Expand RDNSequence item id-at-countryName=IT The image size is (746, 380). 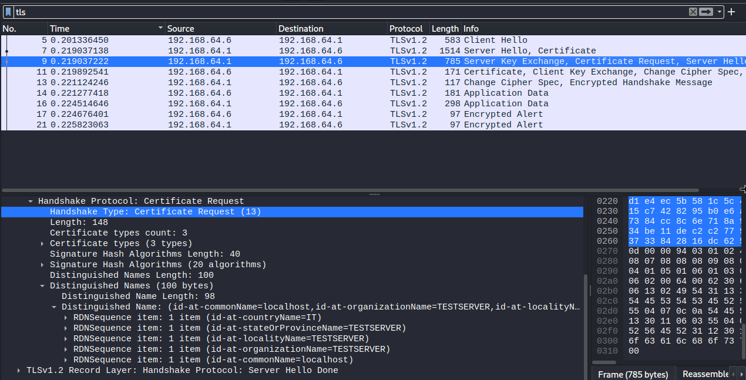(66, 317)
